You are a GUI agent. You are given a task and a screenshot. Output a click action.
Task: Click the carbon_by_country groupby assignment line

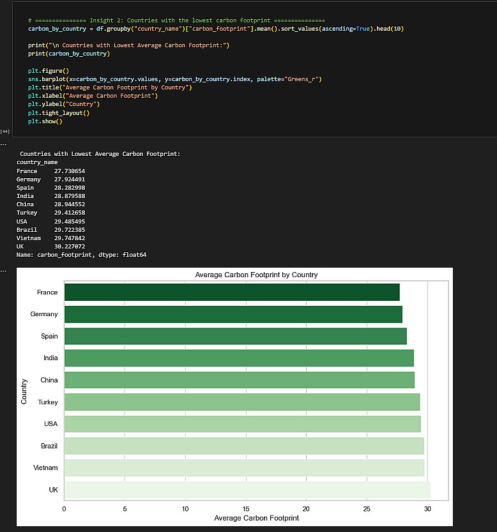point(215,29)
